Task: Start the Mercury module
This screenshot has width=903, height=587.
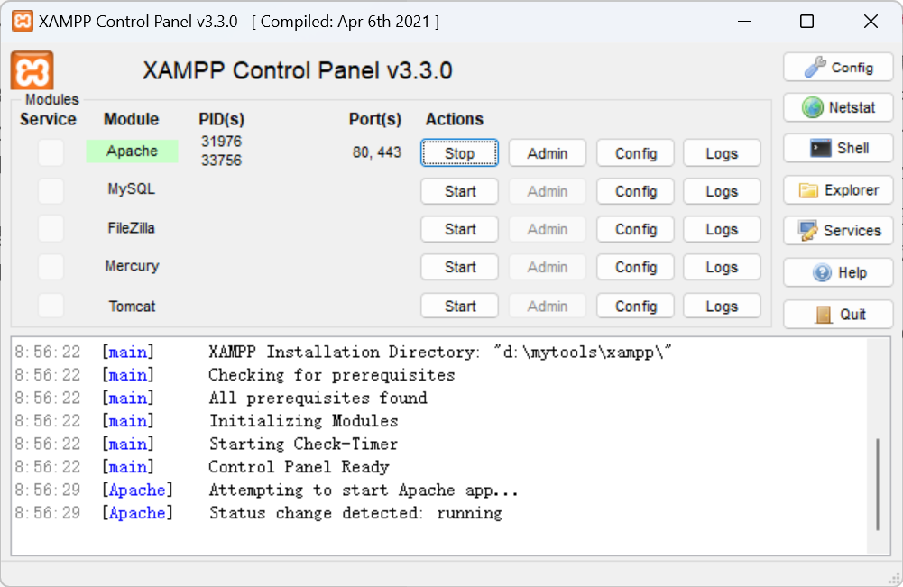Action: pyautogui.click(x=459, y=267)
